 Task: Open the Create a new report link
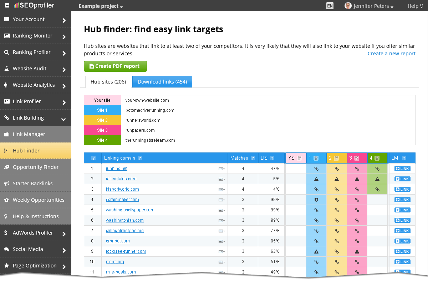click(x=391, y=53)
